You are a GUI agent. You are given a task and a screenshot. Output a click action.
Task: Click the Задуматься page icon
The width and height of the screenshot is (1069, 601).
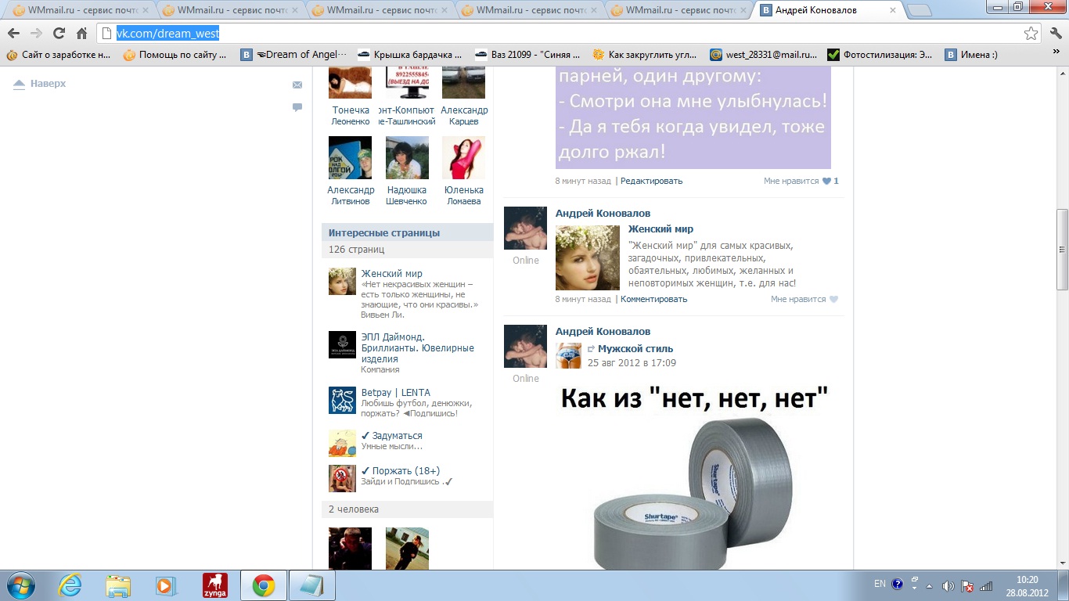[342, 444]
